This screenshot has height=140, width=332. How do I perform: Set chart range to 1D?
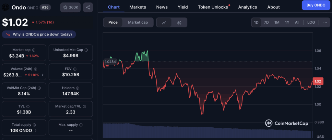coord(256,22)
